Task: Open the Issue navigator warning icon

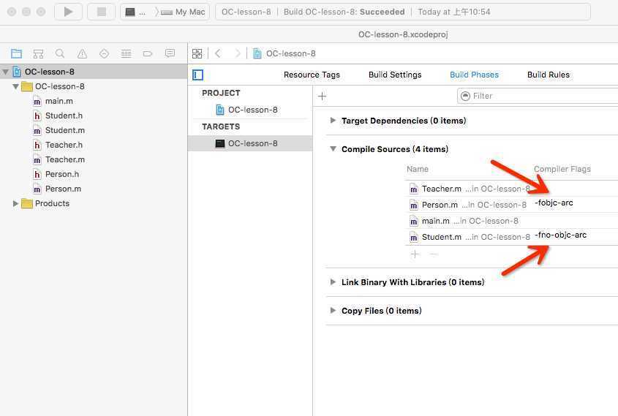Action: coord(82,53)
